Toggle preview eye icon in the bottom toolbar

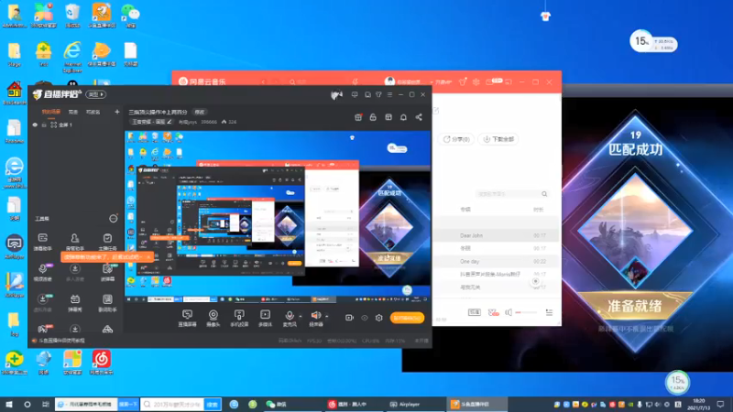pos(364,318)
